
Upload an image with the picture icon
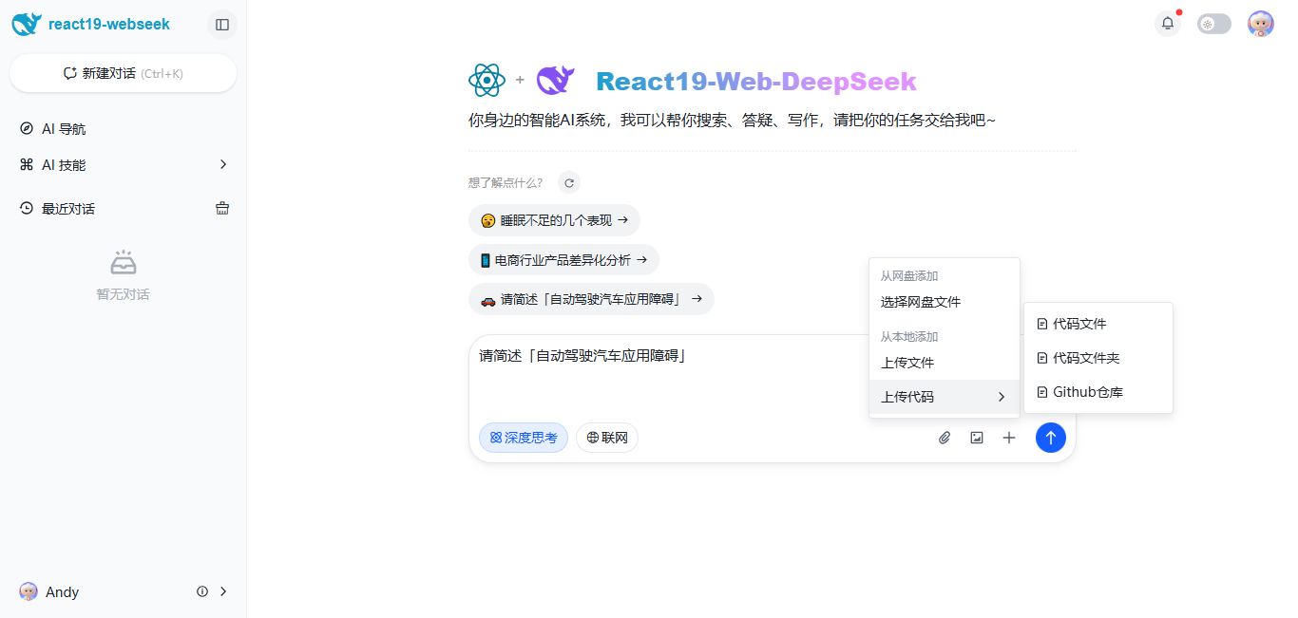(977, 438)
